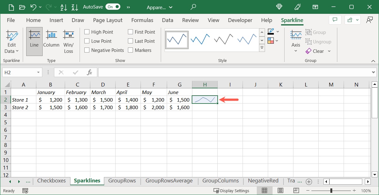Enable Last Point markers
Image resolution: width=379 pixels, height=195 pixels.
click(130, 41)
